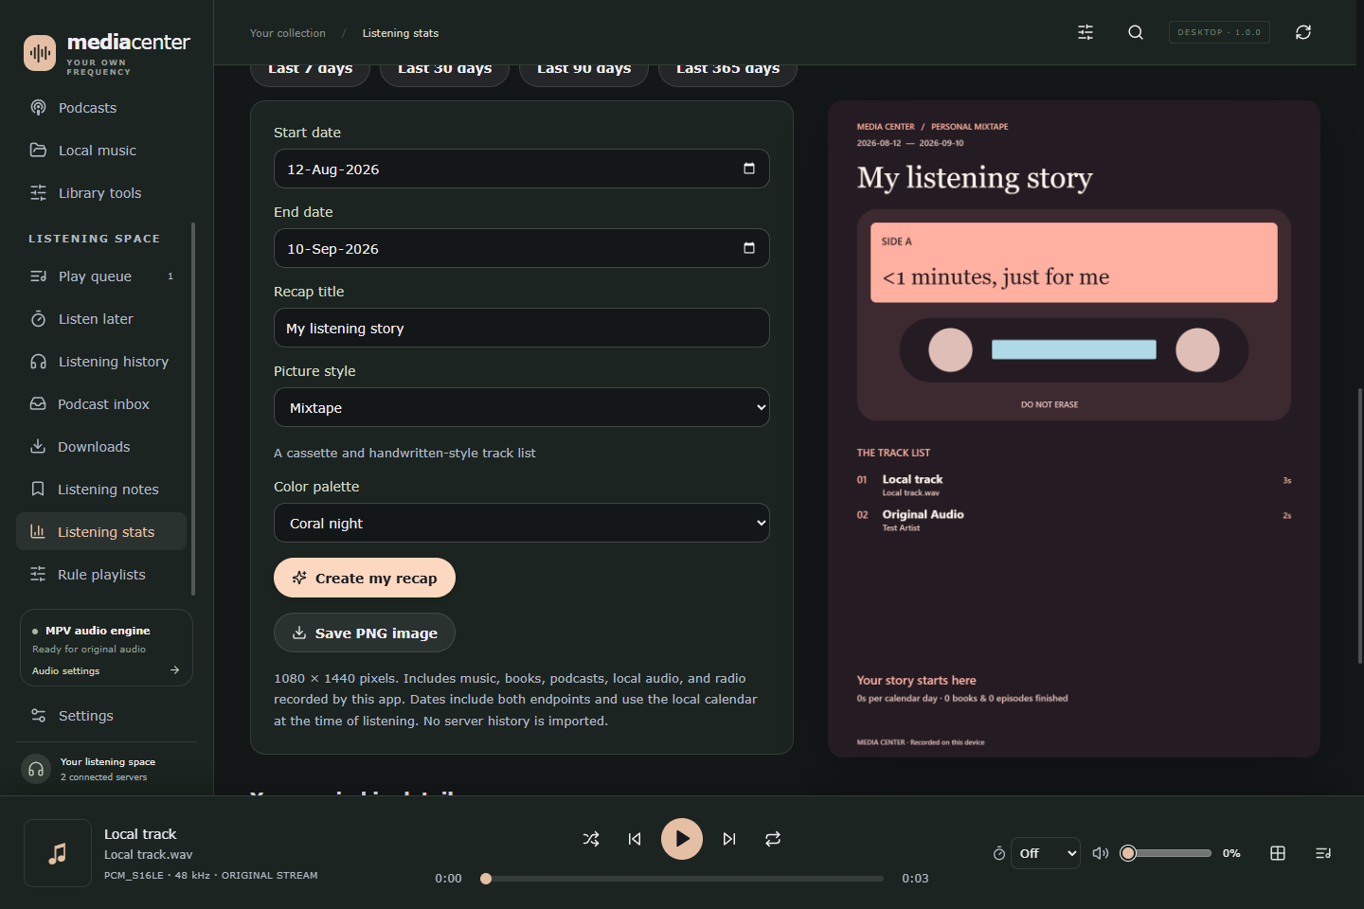Click the sleep timer icon
This screenshot has height=909, width=1364.
pyautogui.click(x=998, y=853)
